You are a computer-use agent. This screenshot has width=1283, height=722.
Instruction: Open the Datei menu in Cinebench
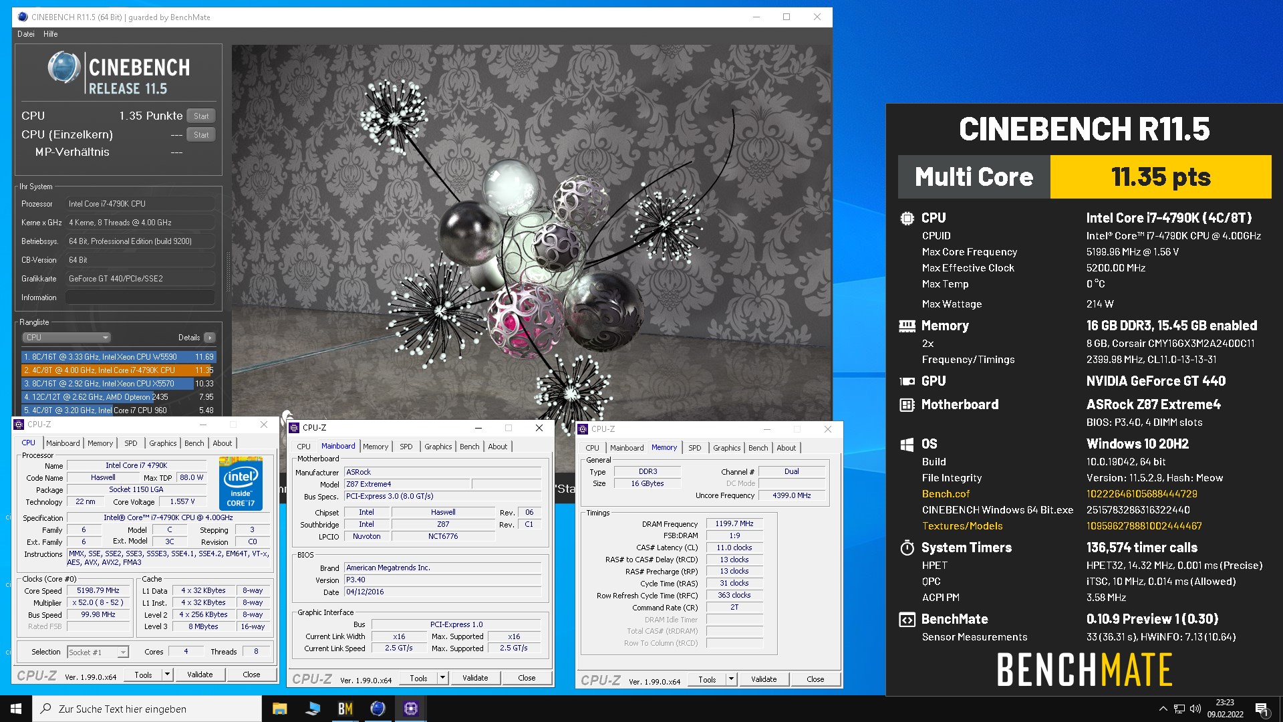point(26,34)
